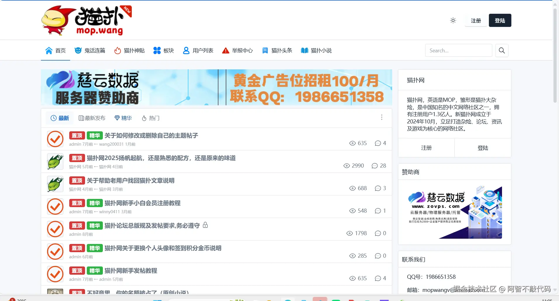Click the eye views icon showing 2990
The image size is (559, 301).
[x=347, y=166]
